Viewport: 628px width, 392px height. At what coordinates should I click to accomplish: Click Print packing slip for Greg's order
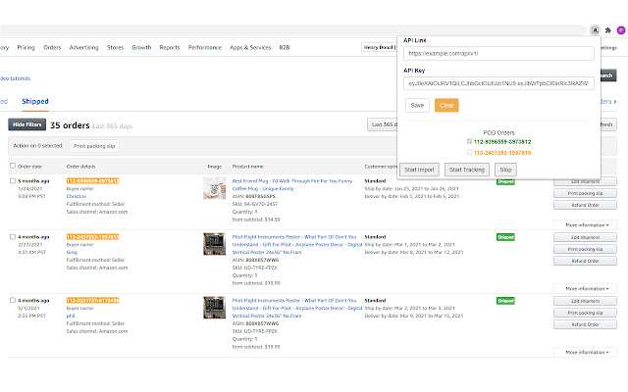click(x=585, y=249)
